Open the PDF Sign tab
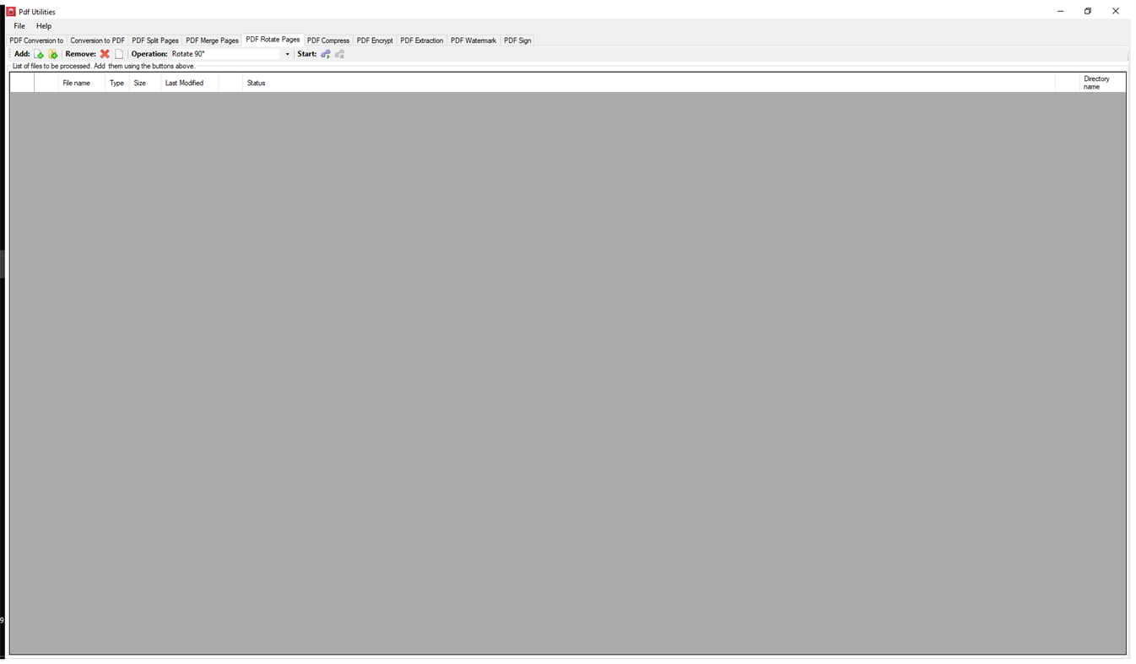The height and width of the screenshot is (664, 1136). point(517,40)
